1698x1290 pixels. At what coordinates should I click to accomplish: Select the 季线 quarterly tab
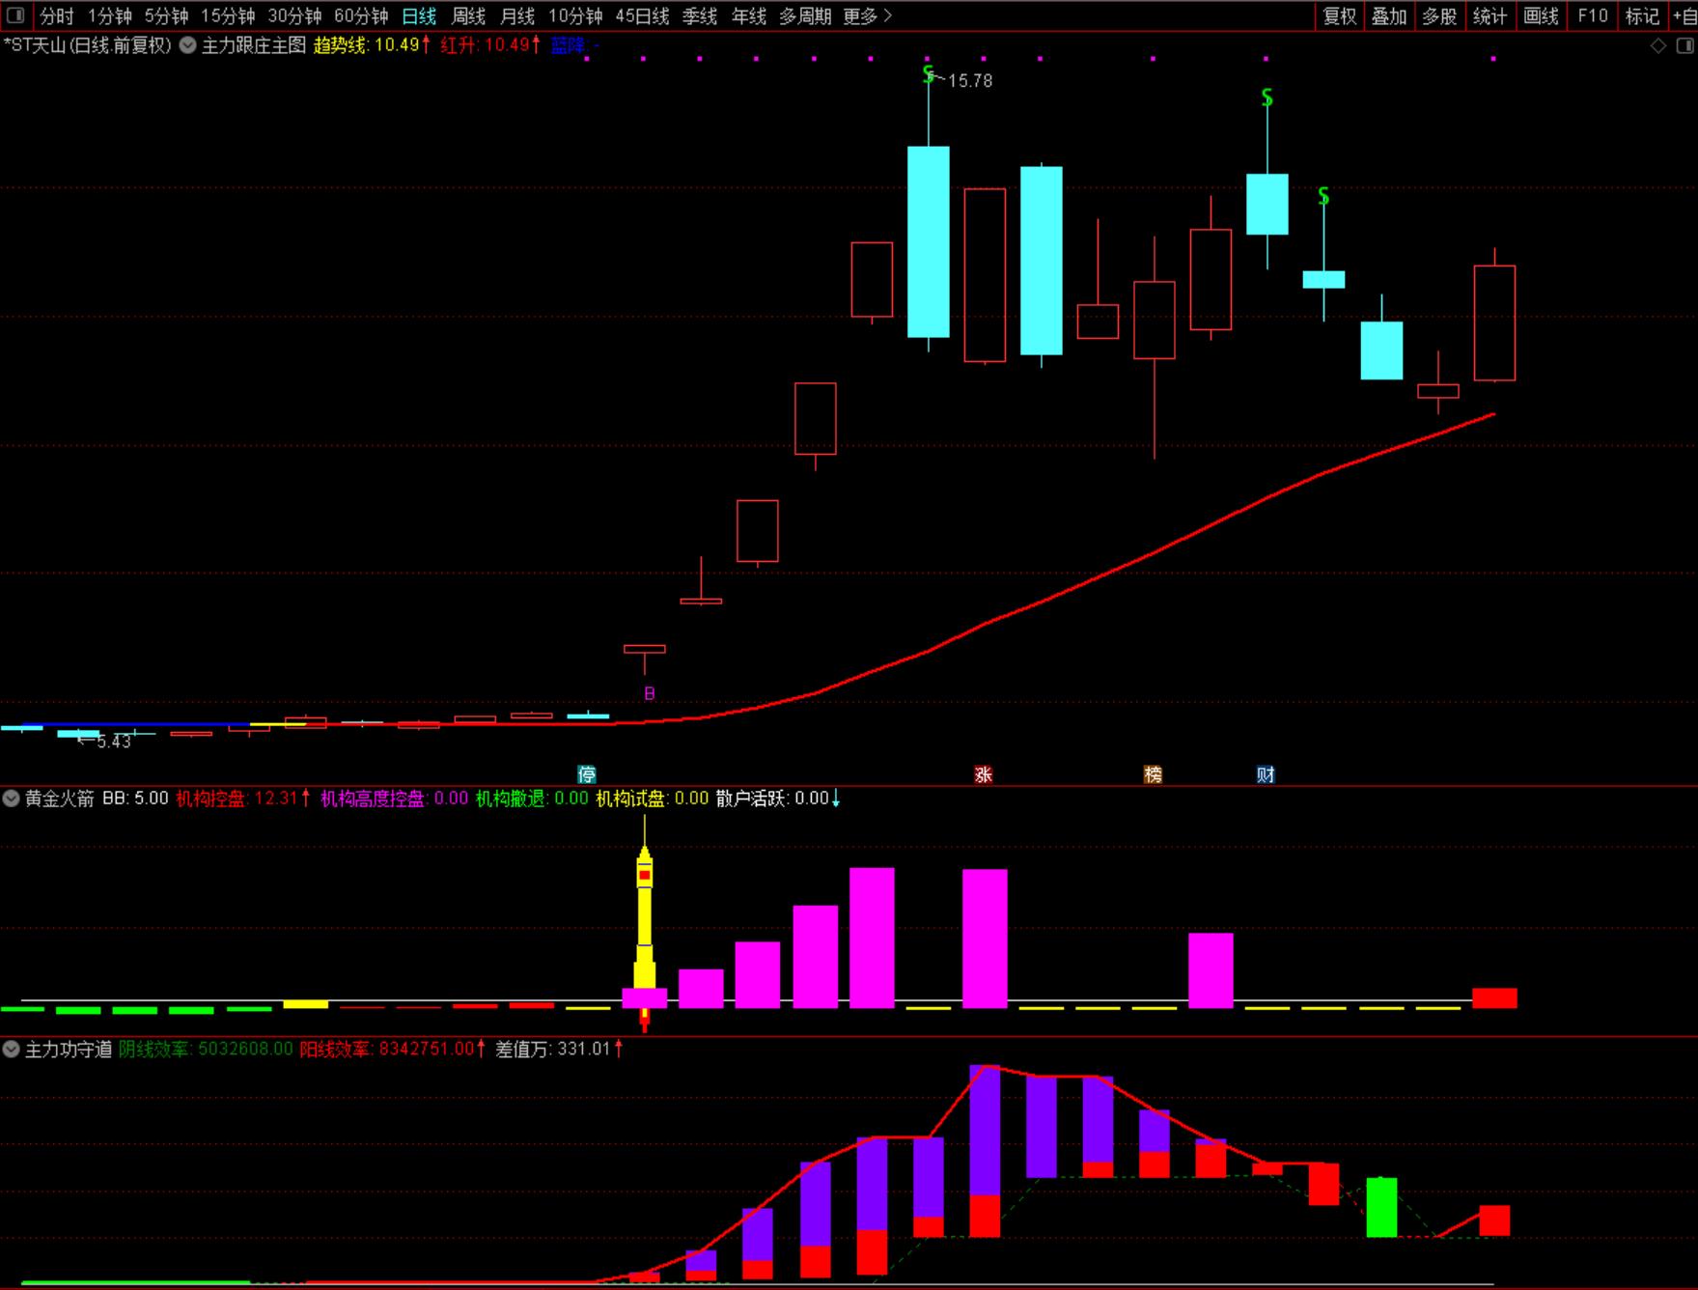pos(700,16)
